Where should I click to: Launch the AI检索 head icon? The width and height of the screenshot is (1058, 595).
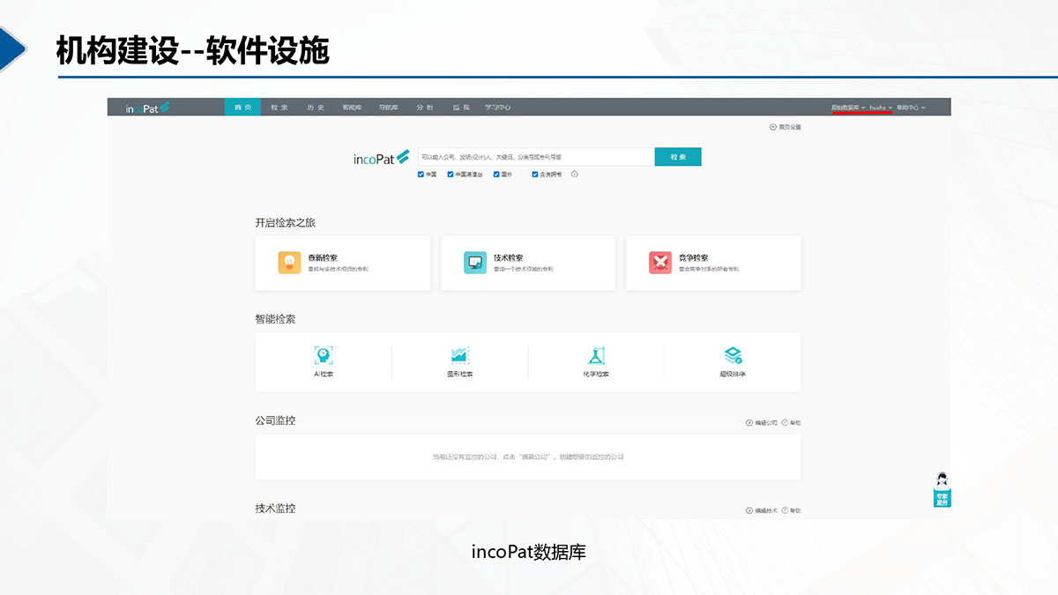tap(324, 355)
